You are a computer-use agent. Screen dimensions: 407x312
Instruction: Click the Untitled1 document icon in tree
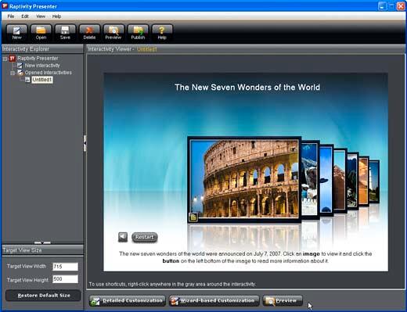point(27,80)
